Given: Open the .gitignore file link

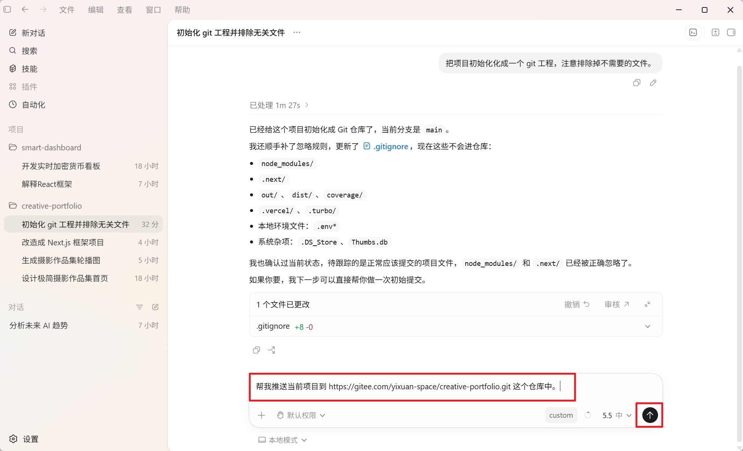Looking at the screenshot, I should (x=386, y=146).
